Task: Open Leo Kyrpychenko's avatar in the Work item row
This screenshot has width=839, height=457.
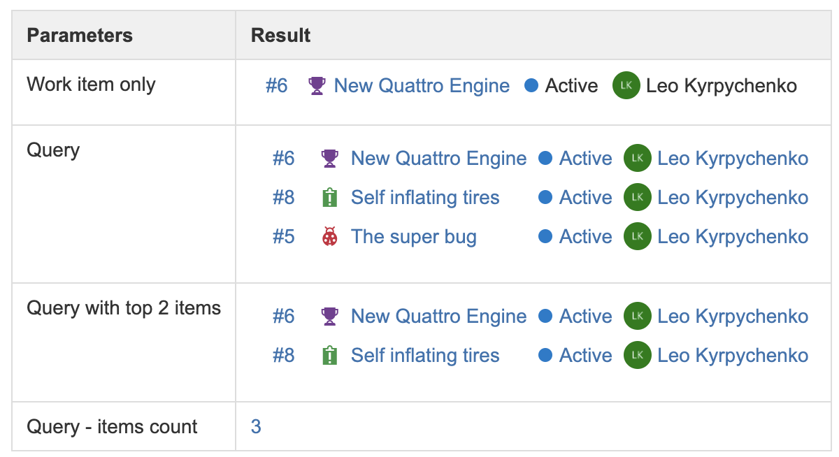Action: coord(626,85)
